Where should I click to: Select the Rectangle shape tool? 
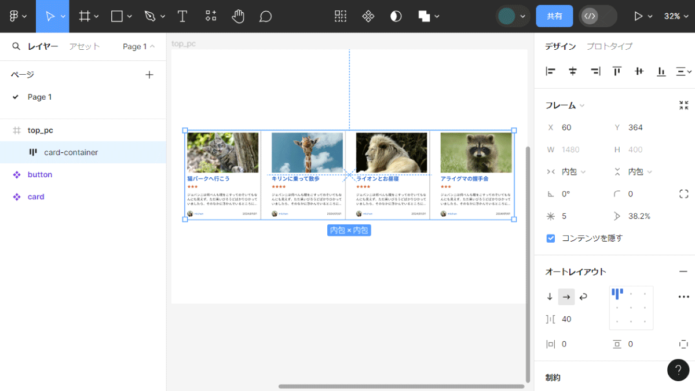point(117,16)
